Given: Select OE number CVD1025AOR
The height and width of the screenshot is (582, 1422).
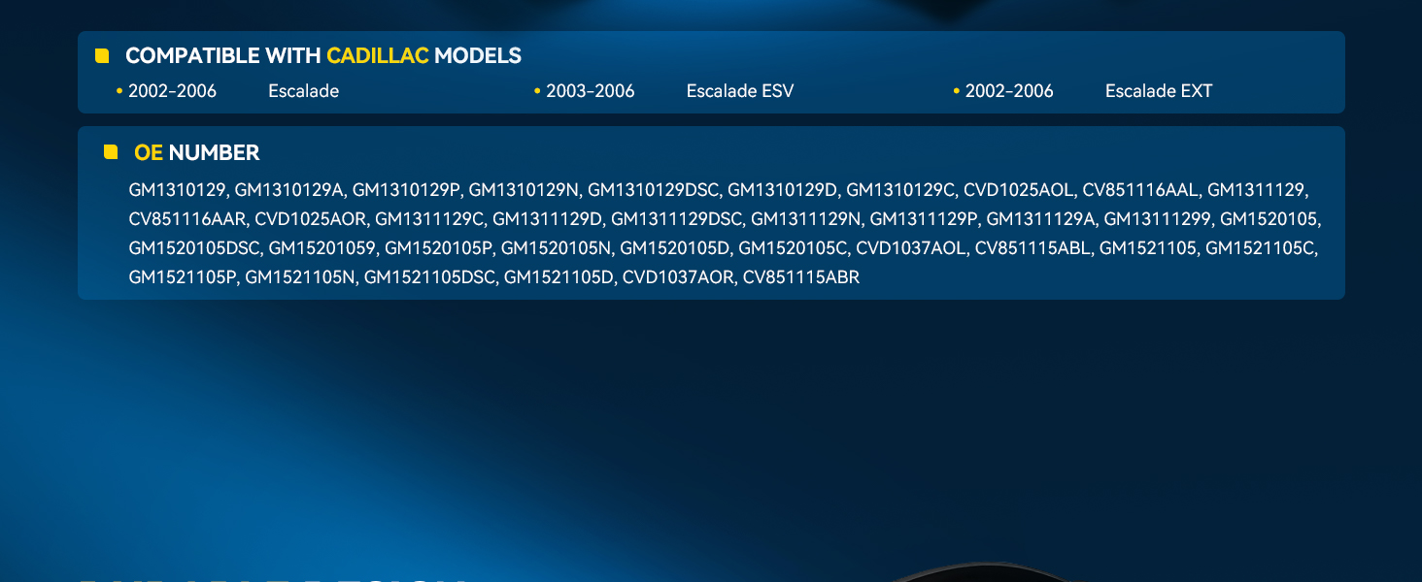Looking at the screenshot, I should point(310,219).
